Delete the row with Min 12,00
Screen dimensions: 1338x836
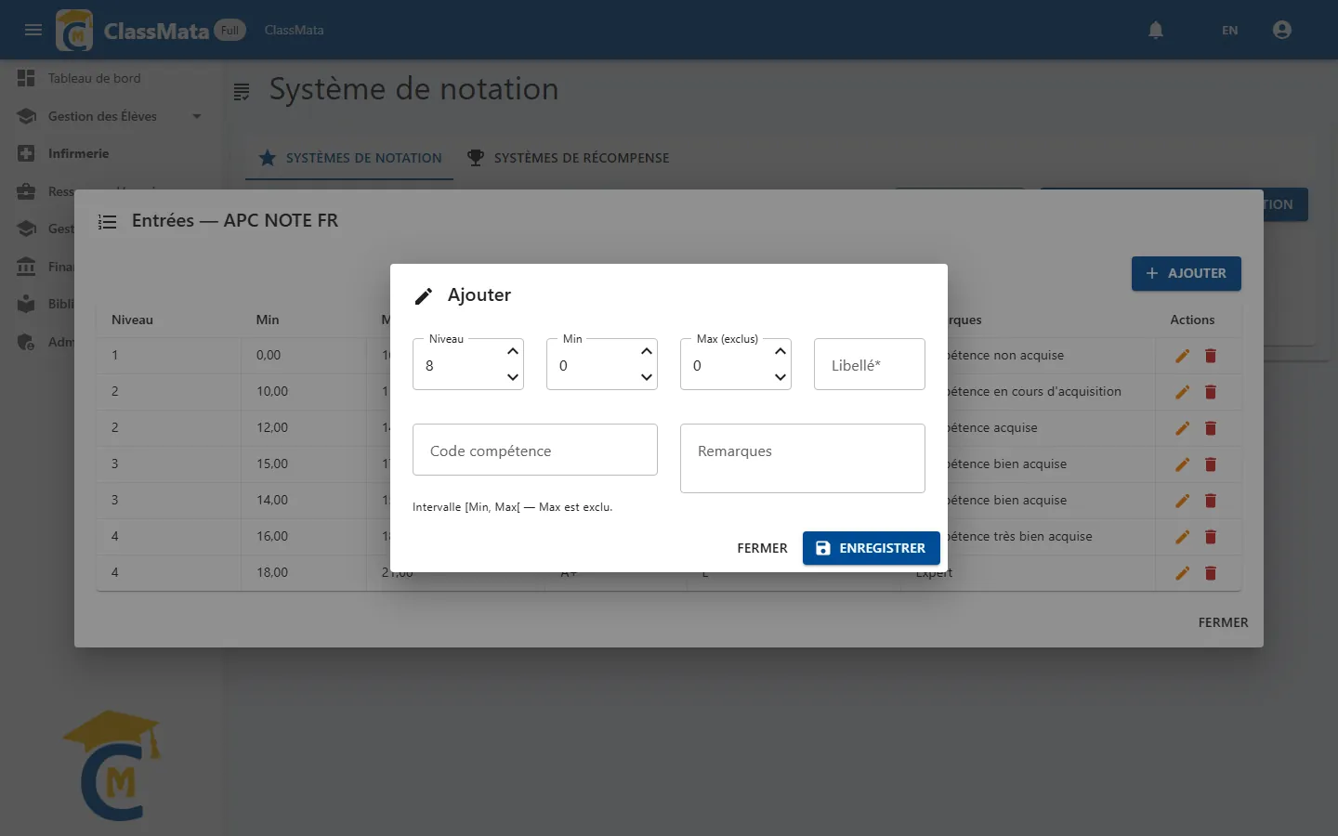1210,428
